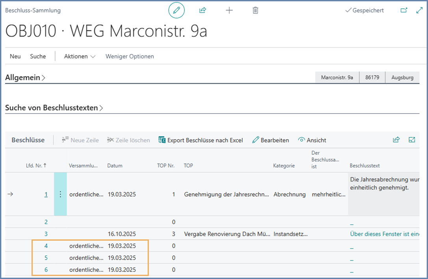Viewport: 428px width, 279px height.
Task: Expand page to full screen icon
Action: 419,10
